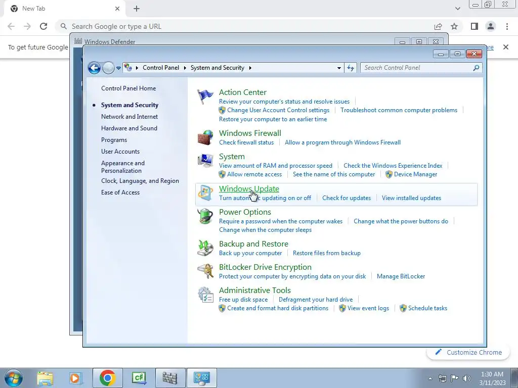518x388 pixels.
Task: Go back with the Control Panel back arrow
Action: pyautogui.click(x=95, y=68)
